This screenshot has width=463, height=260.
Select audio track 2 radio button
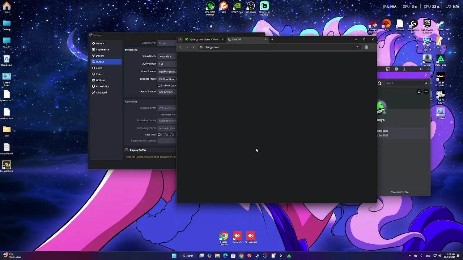(165, 135)
